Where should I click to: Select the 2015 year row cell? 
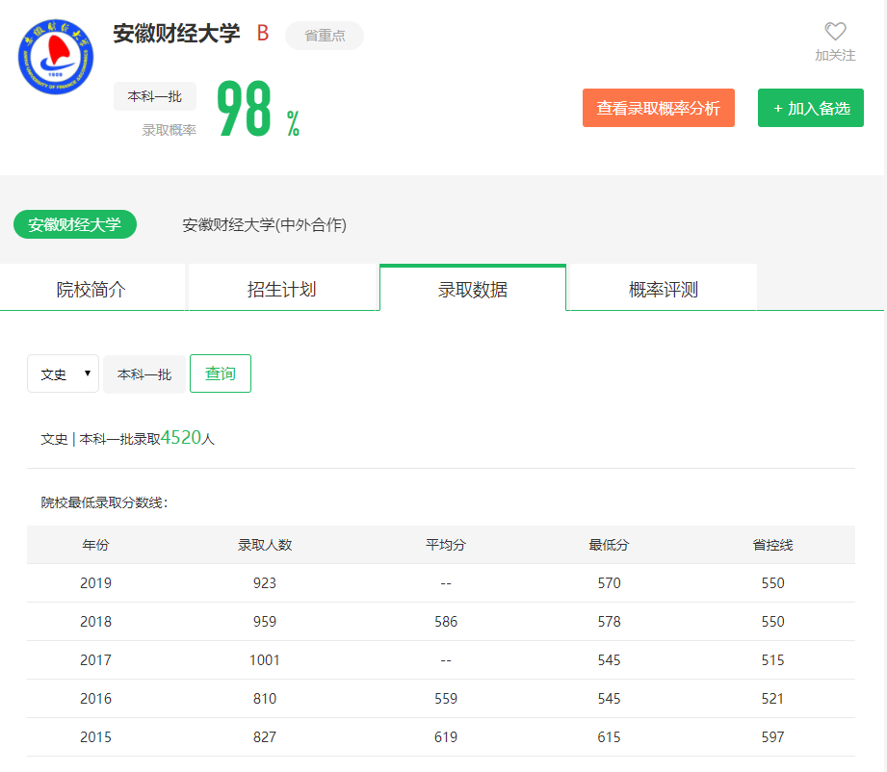[95, 737]
